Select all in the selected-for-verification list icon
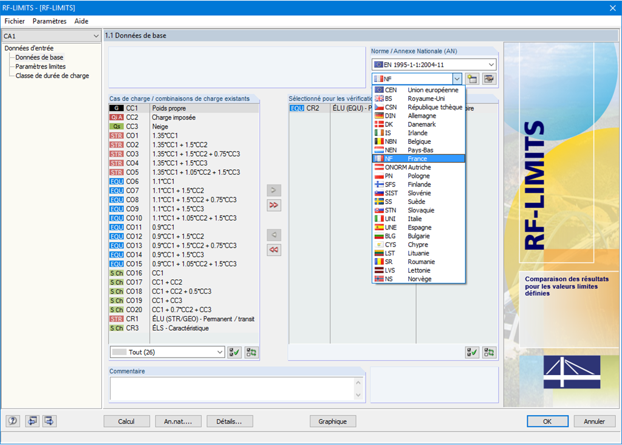The width and height of the screenshot is (622, 445). point(472,352)
